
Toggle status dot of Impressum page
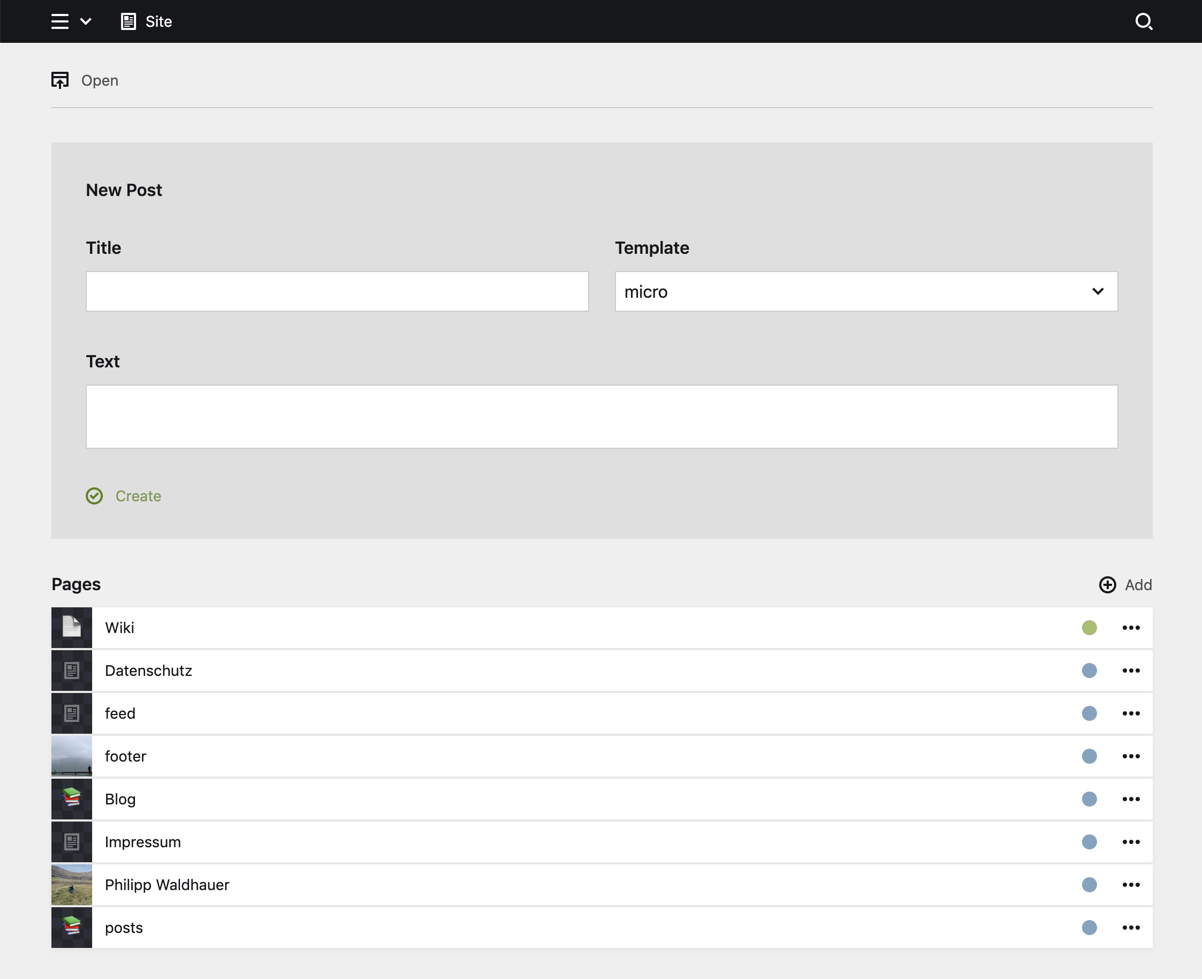[x=1089, y=842]
